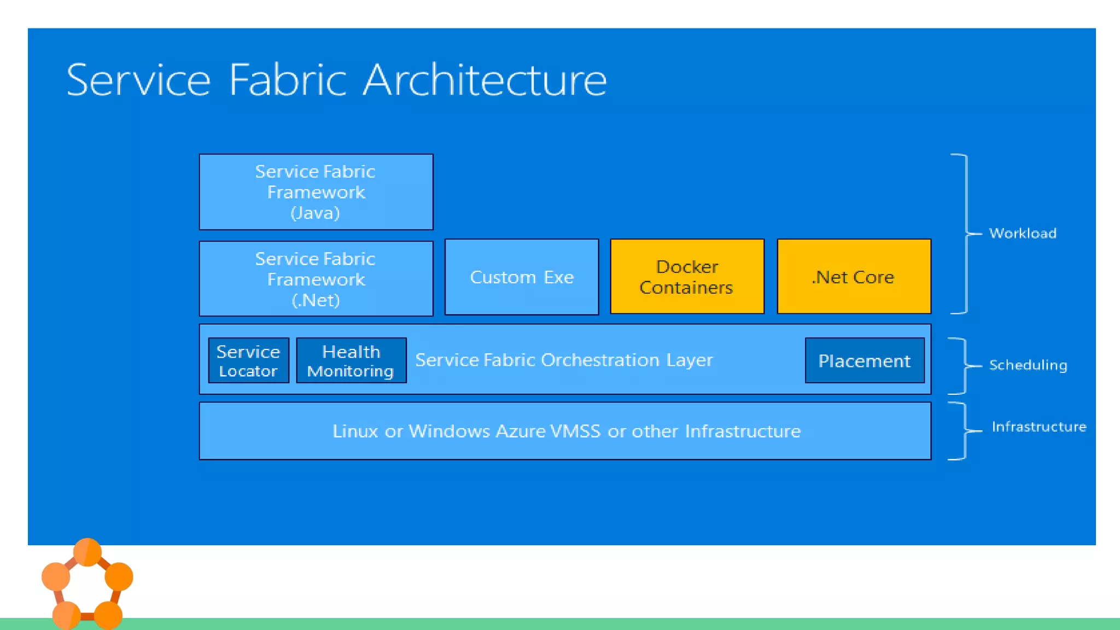Click the Service Fabric Orchestration Layer text
1120x630 pixels.
click(564, 360)
